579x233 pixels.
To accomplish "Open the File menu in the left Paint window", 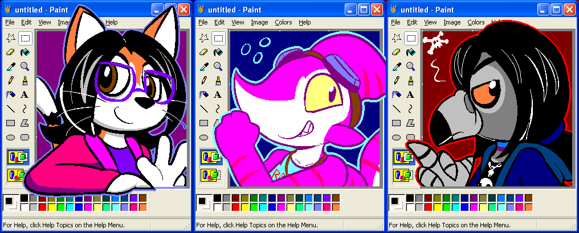I will (10, 22).
